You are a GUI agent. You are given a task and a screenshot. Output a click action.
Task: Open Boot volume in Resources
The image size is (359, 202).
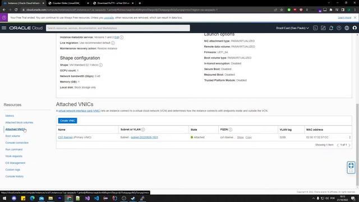click(12, 136)
